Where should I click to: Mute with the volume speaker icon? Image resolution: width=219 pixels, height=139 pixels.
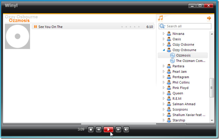[126, 129]
